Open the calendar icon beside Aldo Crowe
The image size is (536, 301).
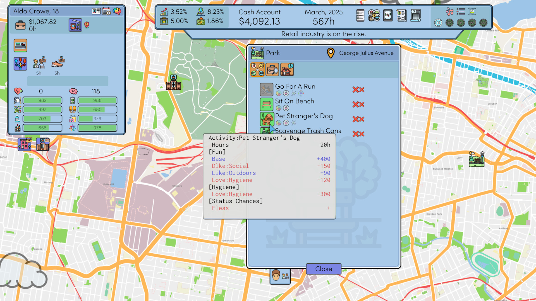[106, 11]
